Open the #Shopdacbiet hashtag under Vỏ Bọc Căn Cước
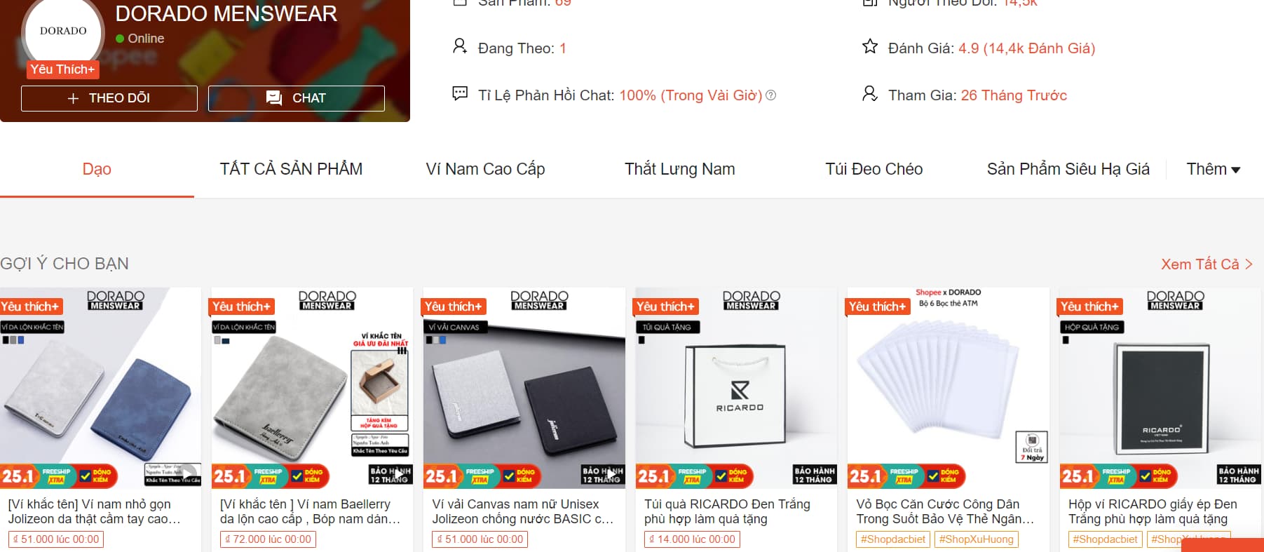This screenshot has height=552, width=1264. [x=893, y=539]
